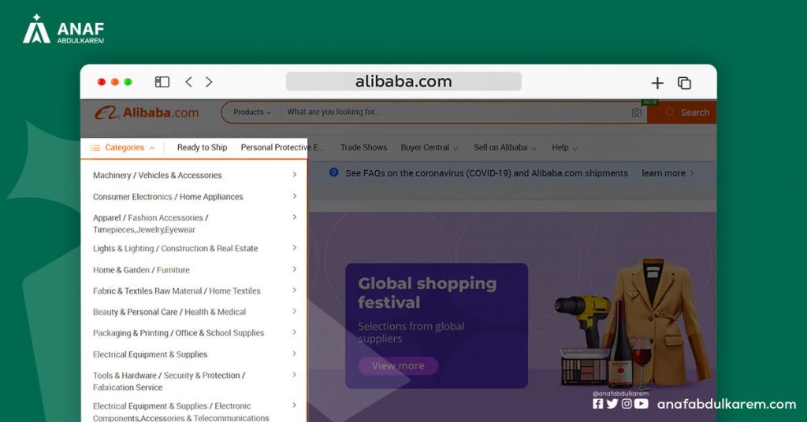Open the Facebook icon in the footer
Image resolution: width=807 pixels, height=422 pixels.
click(597, 403)
